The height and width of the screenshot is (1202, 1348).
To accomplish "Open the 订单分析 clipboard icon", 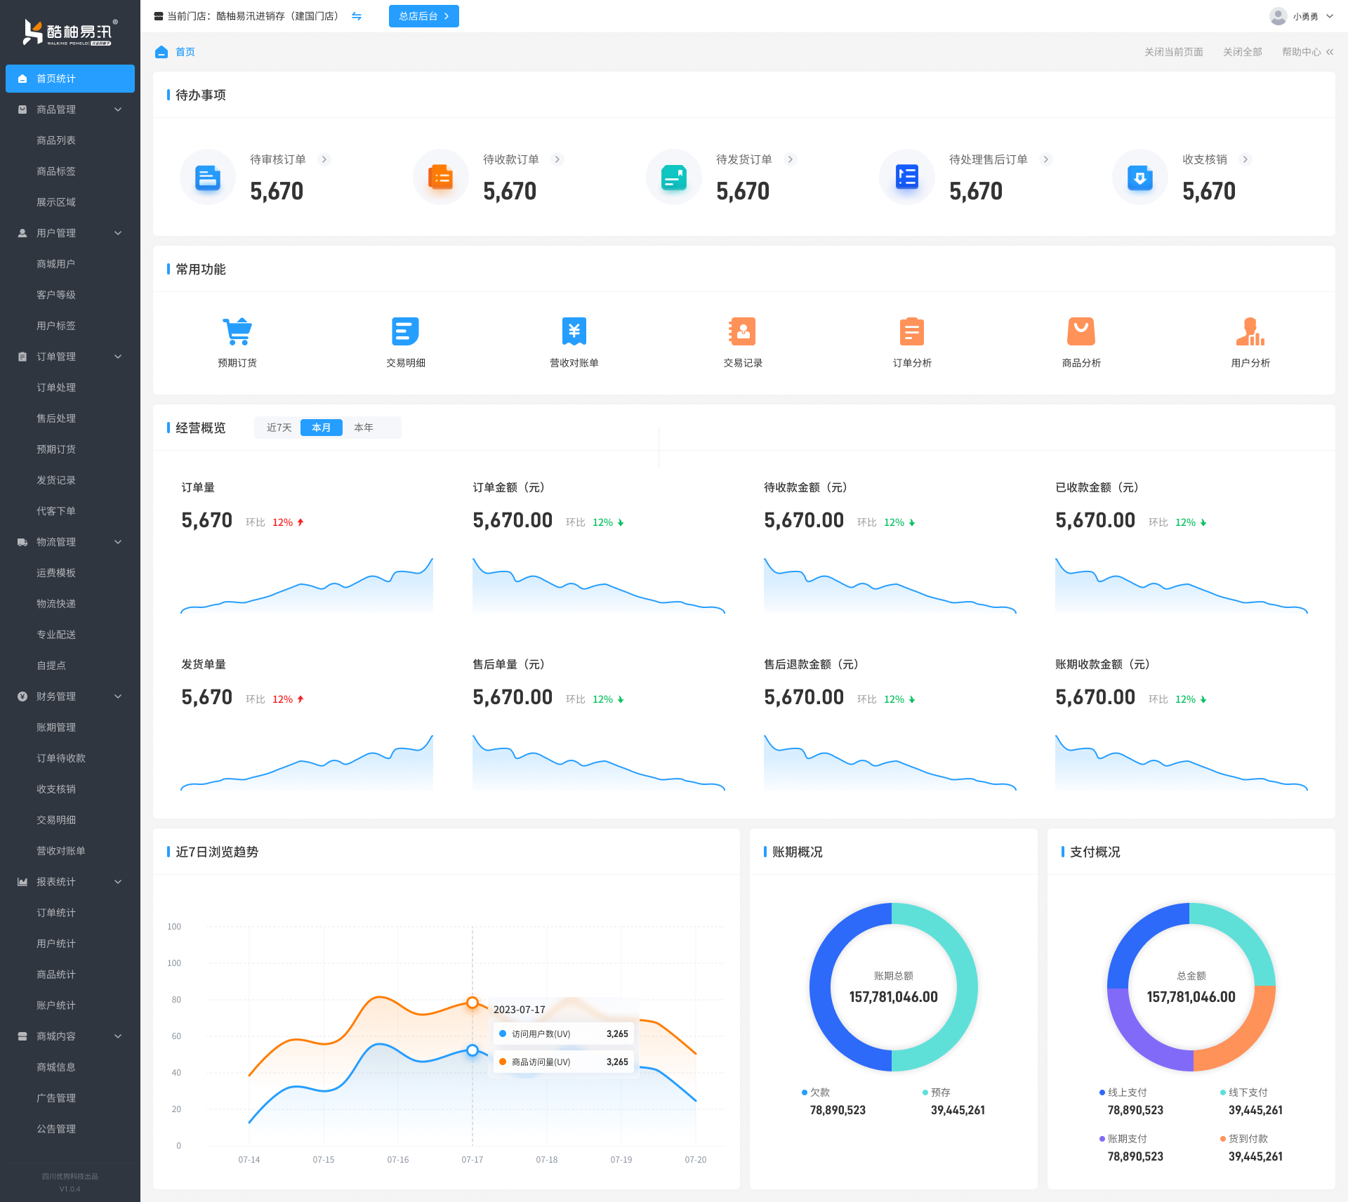I will 911,331.
